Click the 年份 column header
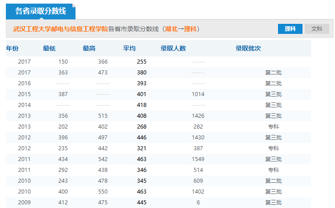 (x=12, y=48)
